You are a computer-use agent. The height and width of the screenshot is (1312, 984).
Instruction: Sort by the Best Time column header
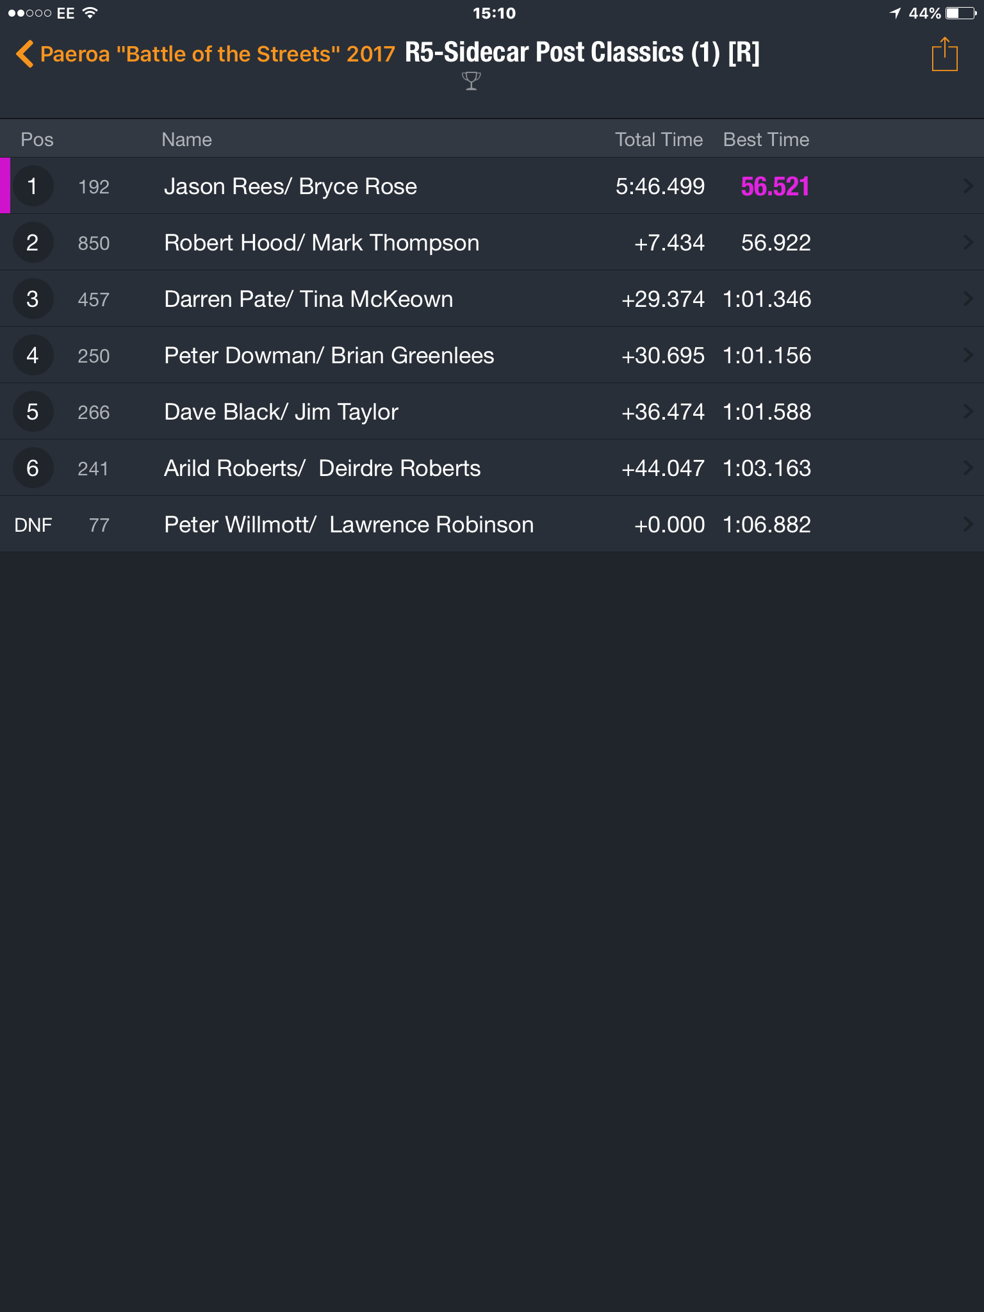point(766,140)
